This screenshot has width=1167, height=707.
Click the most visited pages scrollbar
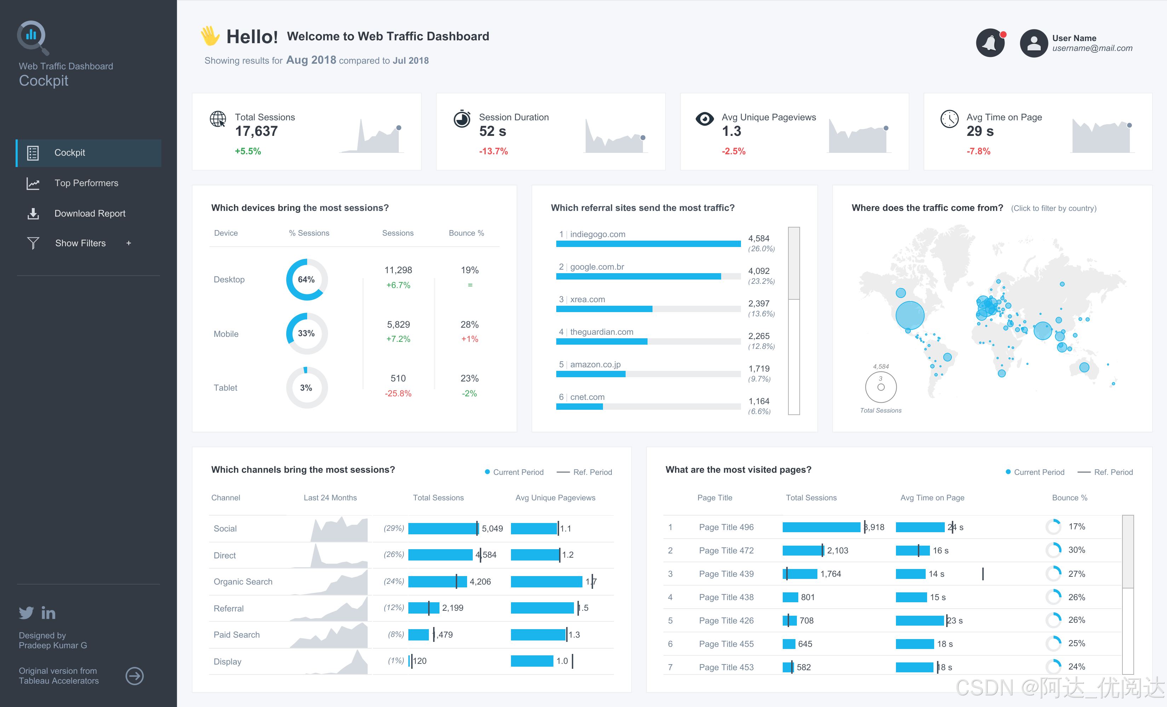[1128, 552]
